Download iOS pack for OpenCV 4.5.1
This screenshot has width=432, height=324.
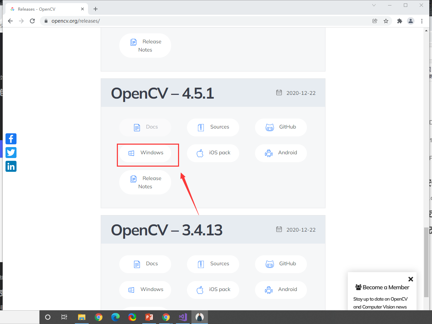pos(213,153)
